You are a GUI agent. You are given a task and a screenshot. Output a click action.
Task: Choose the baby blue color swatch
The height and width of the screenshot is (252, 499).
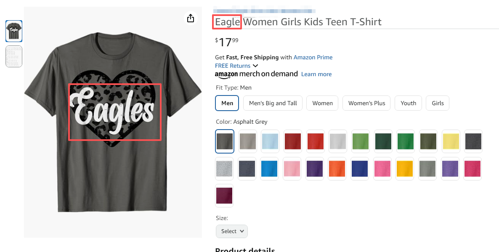[x=270, y=141]
